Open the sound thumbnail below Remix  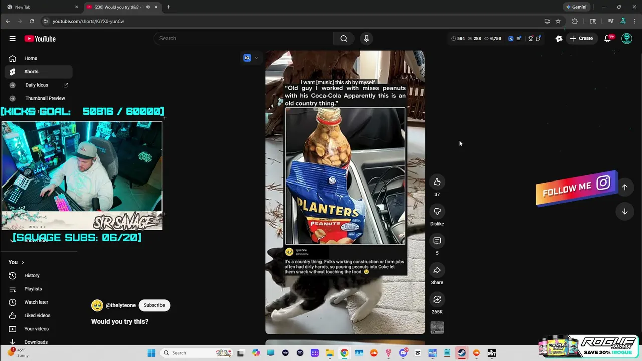pyautogui.click(x=437, y=327)
